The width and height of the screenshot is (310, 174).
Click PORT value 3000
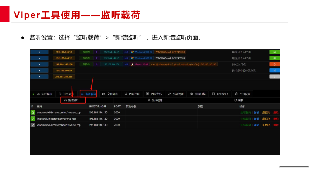pyautogui.click(x=117, y=119)
